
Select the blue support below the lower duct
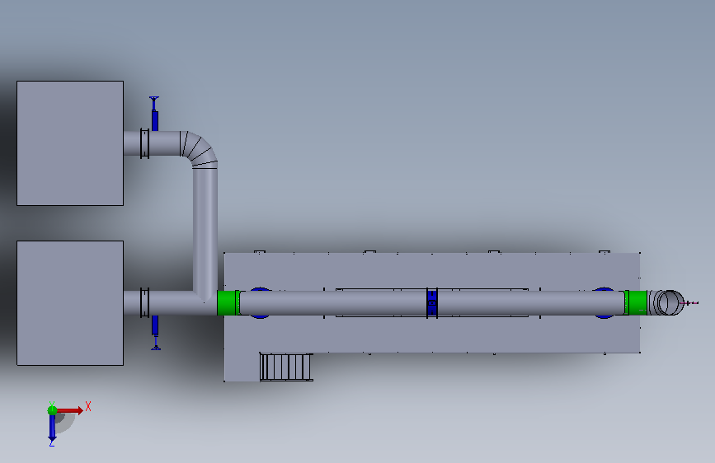point(155,333)
